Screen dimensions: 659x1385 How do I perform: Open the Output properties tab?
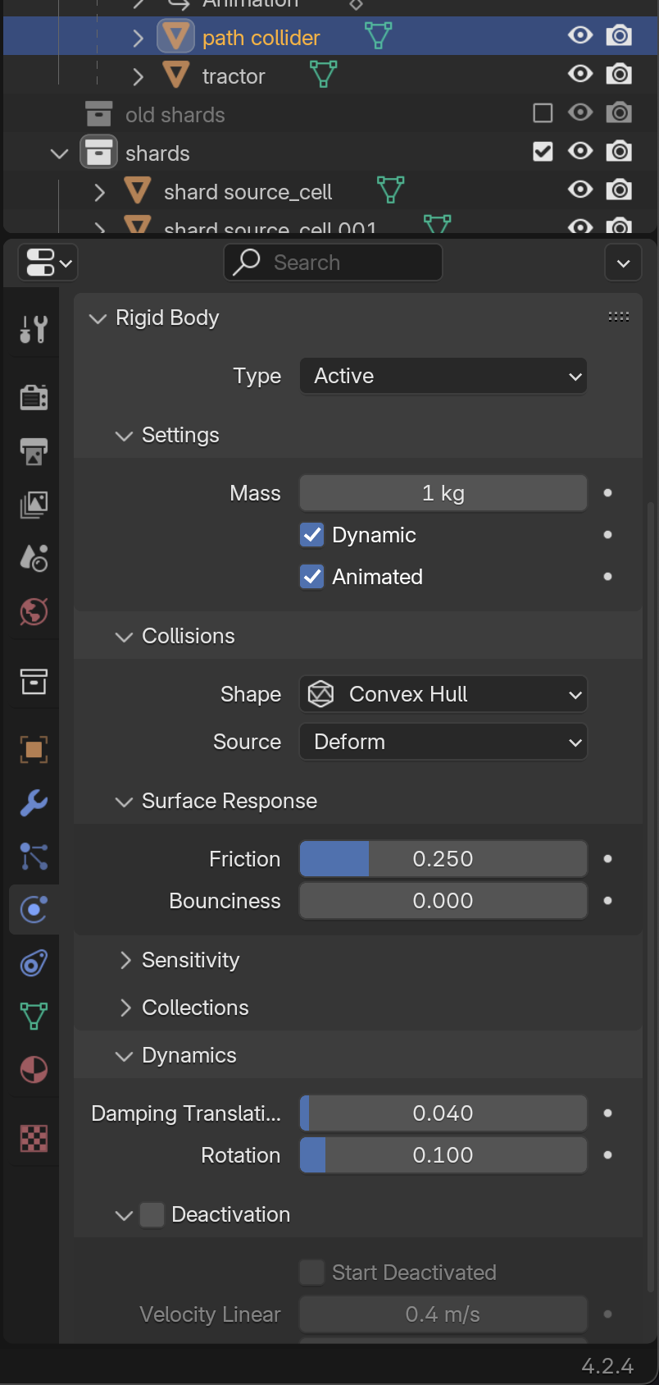pyautogui.click(x=34, y=450)
